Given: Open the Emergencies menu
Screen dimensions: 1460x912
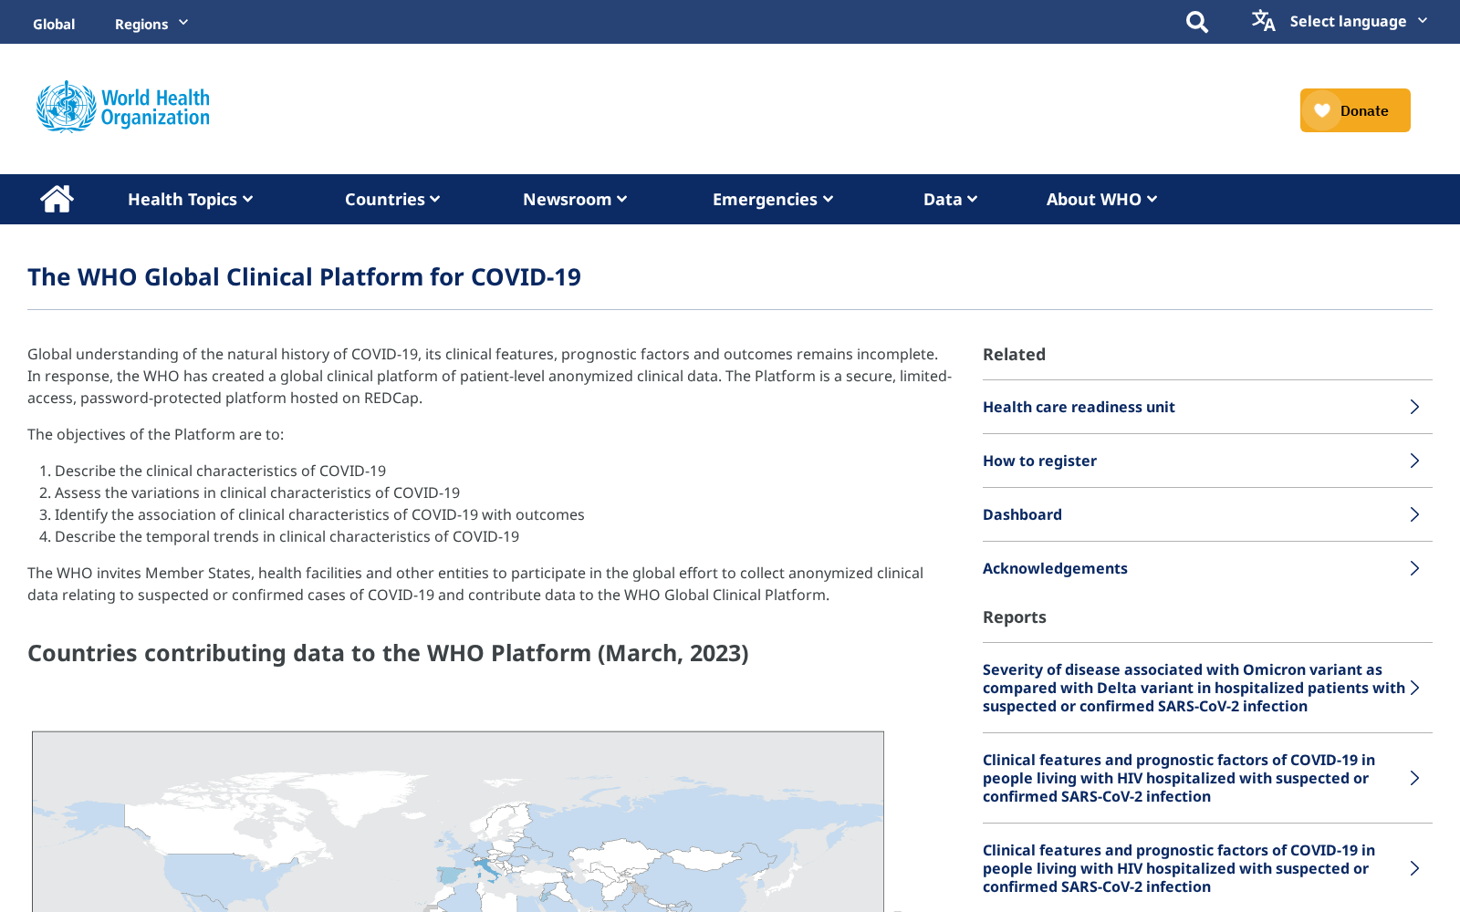Looking at the screenshot, I should tap(773, 199).
